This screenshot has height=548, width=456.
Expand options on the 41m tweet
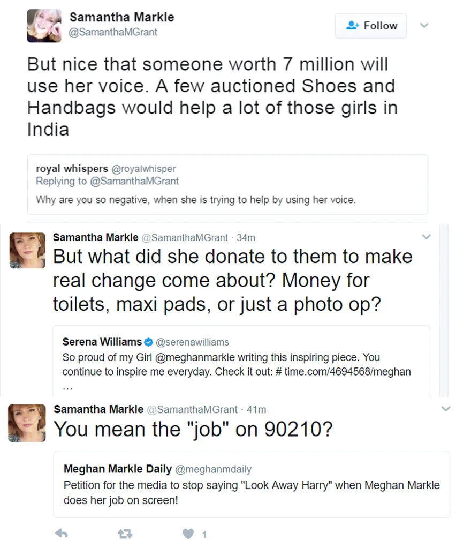[x=446, y=409]
